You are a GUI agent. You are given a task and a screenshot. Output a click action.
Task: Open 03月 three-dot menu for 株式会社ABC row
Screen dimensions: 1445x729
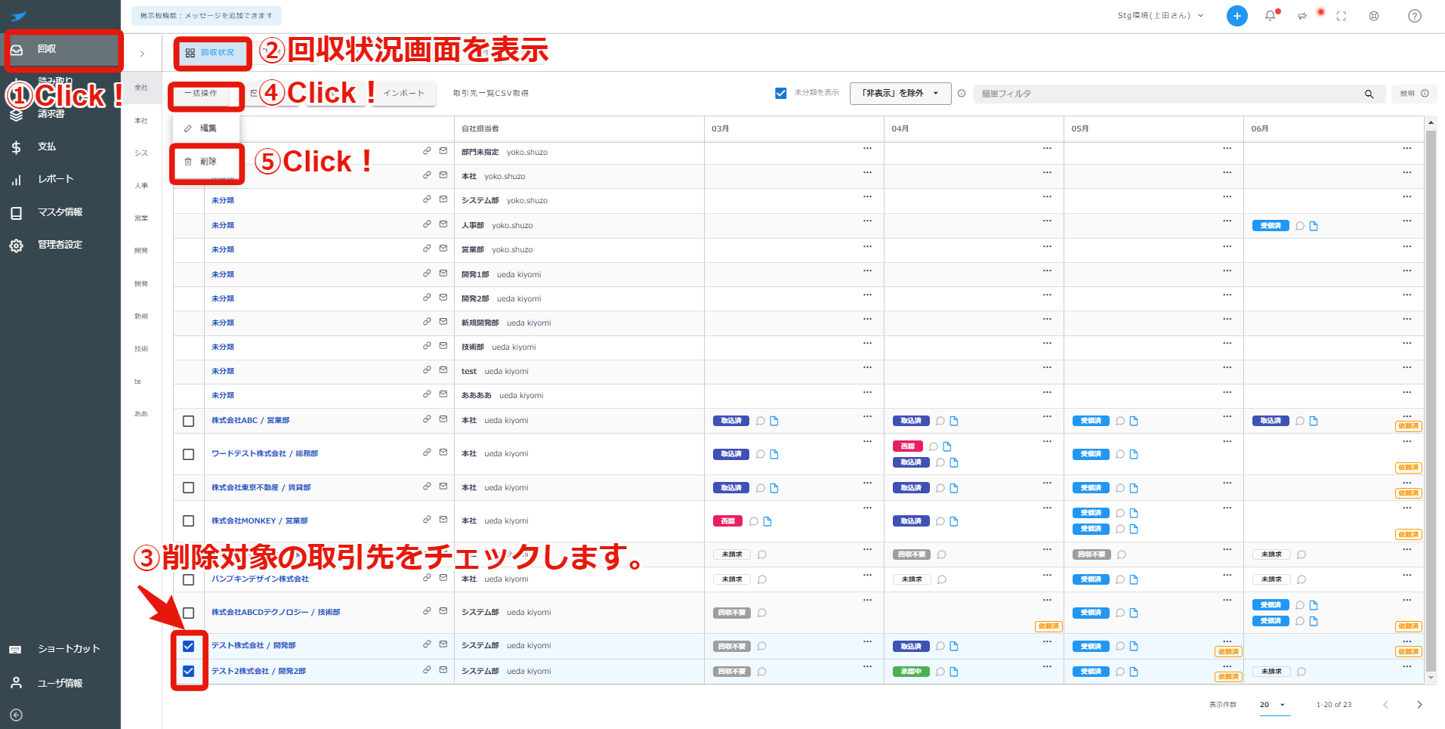tap(867, 416)
